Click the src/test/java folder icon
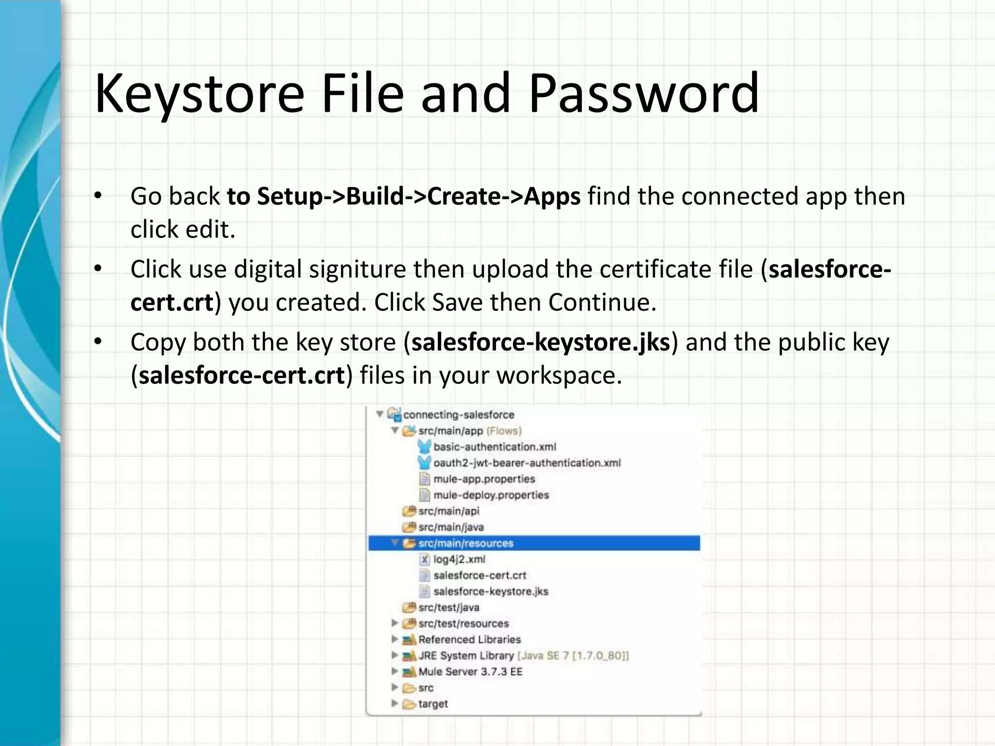The width and height of the screenshot is (995, 746). pos(410,607)
